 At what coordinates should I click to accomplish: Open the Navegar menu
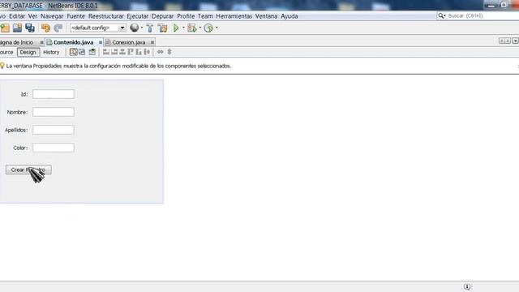pos(52,16)
